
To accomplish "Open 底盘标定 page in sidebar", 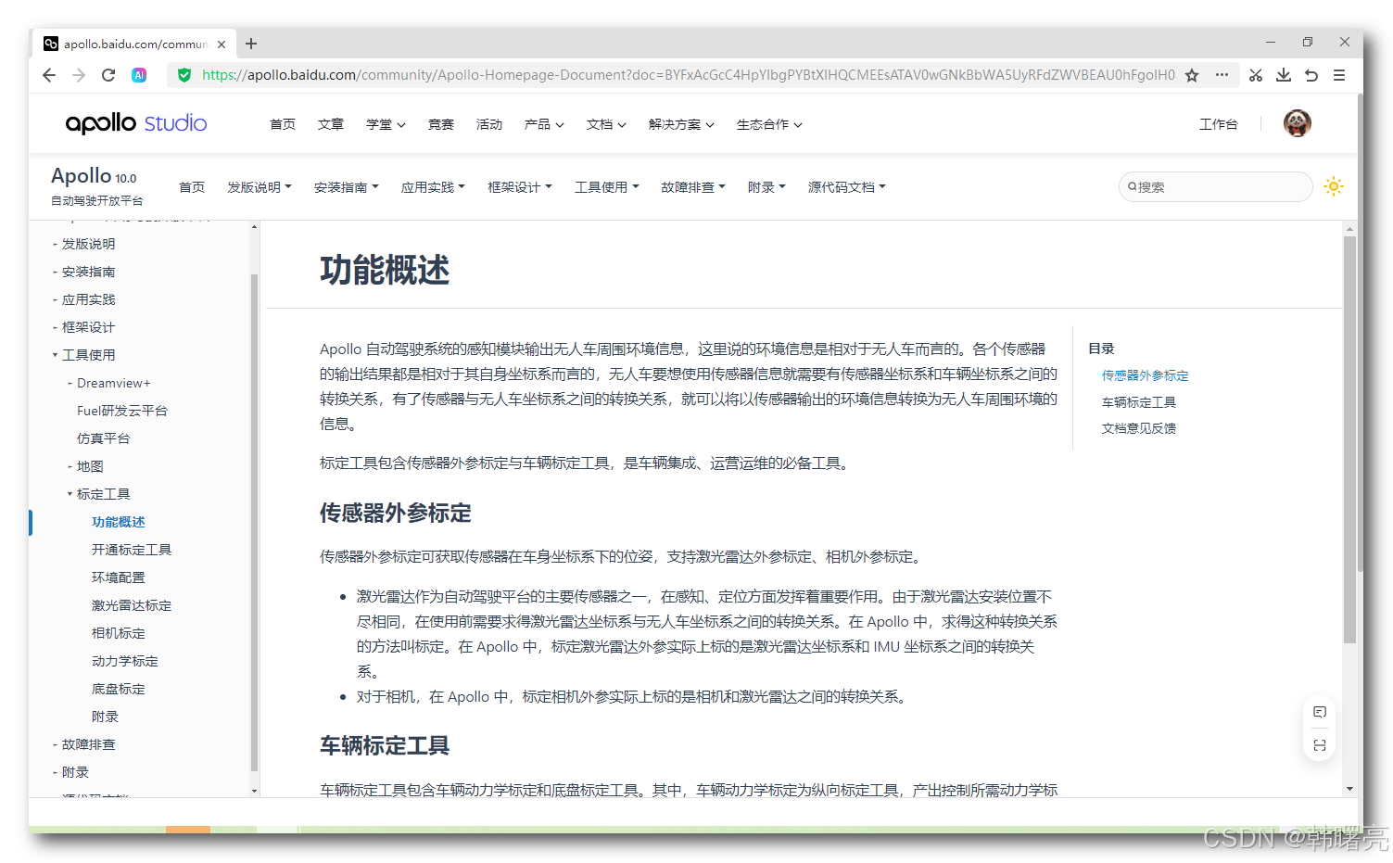I will click(119, 689).
